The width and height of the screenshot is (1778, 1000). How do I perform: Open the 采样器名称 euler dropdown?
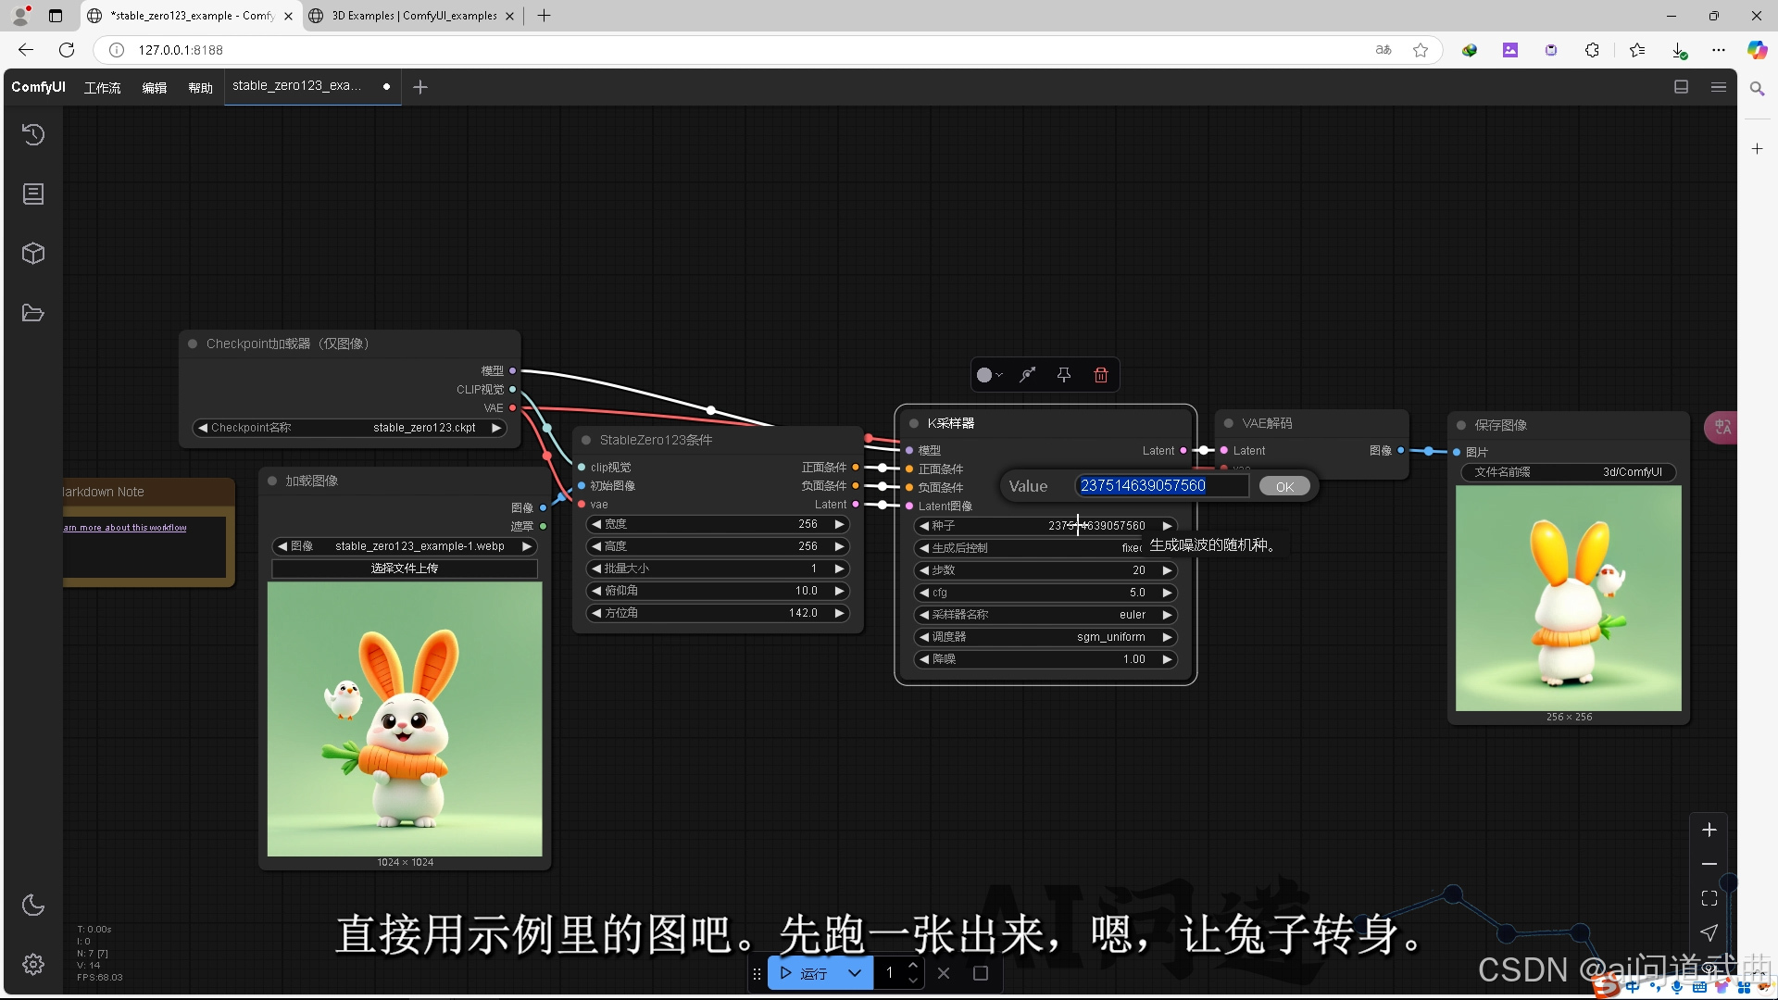coord(1046,615)
